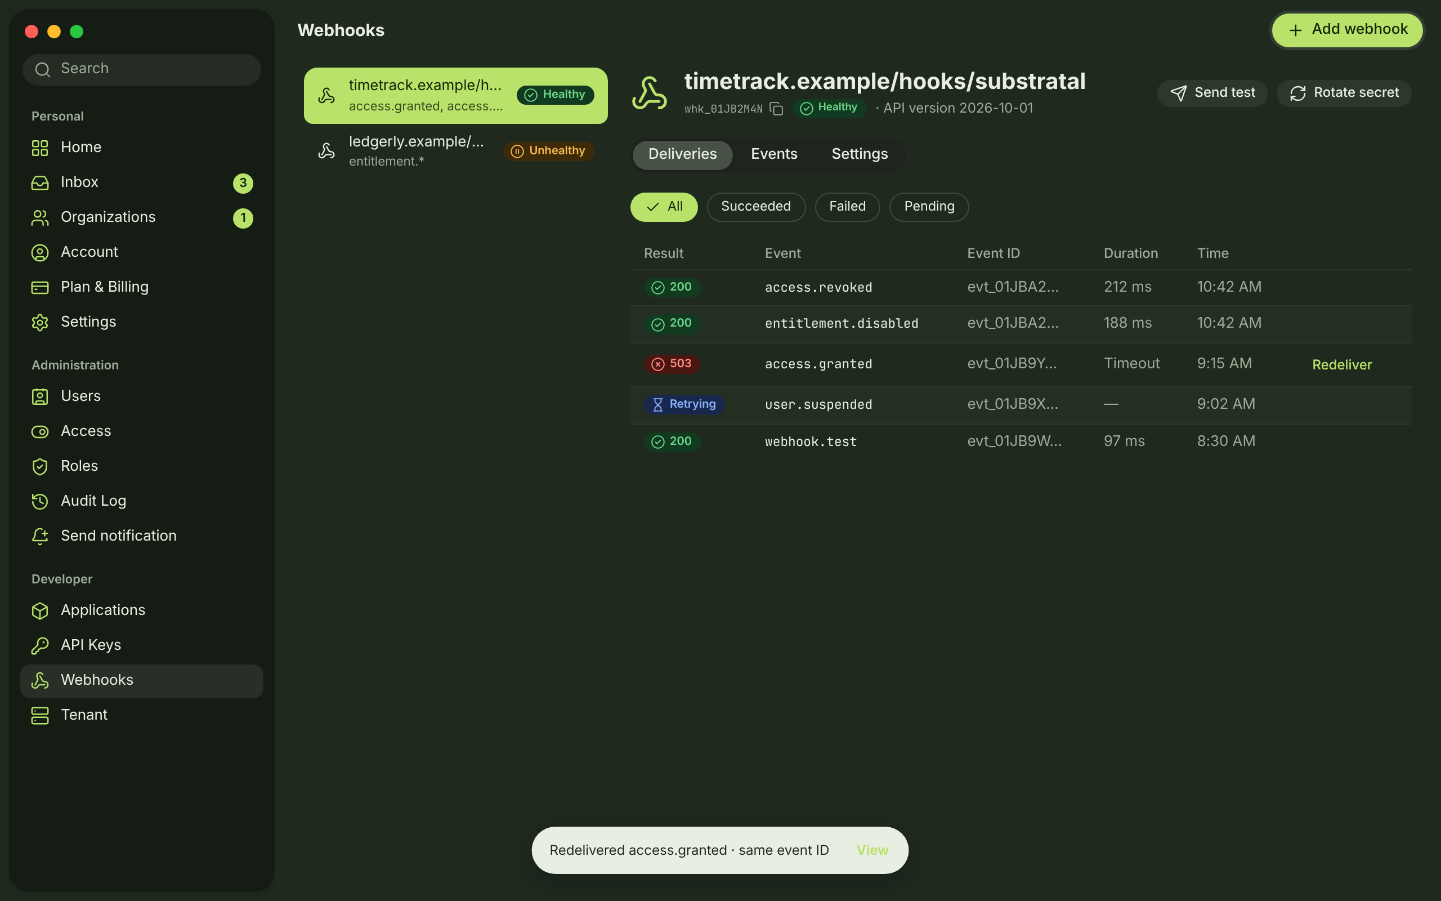Click event ID evt_01JB9W...
Image resolution: width=1441 pixels, height=901 pixels.
pyautogui.click(x=1014, y=441)
